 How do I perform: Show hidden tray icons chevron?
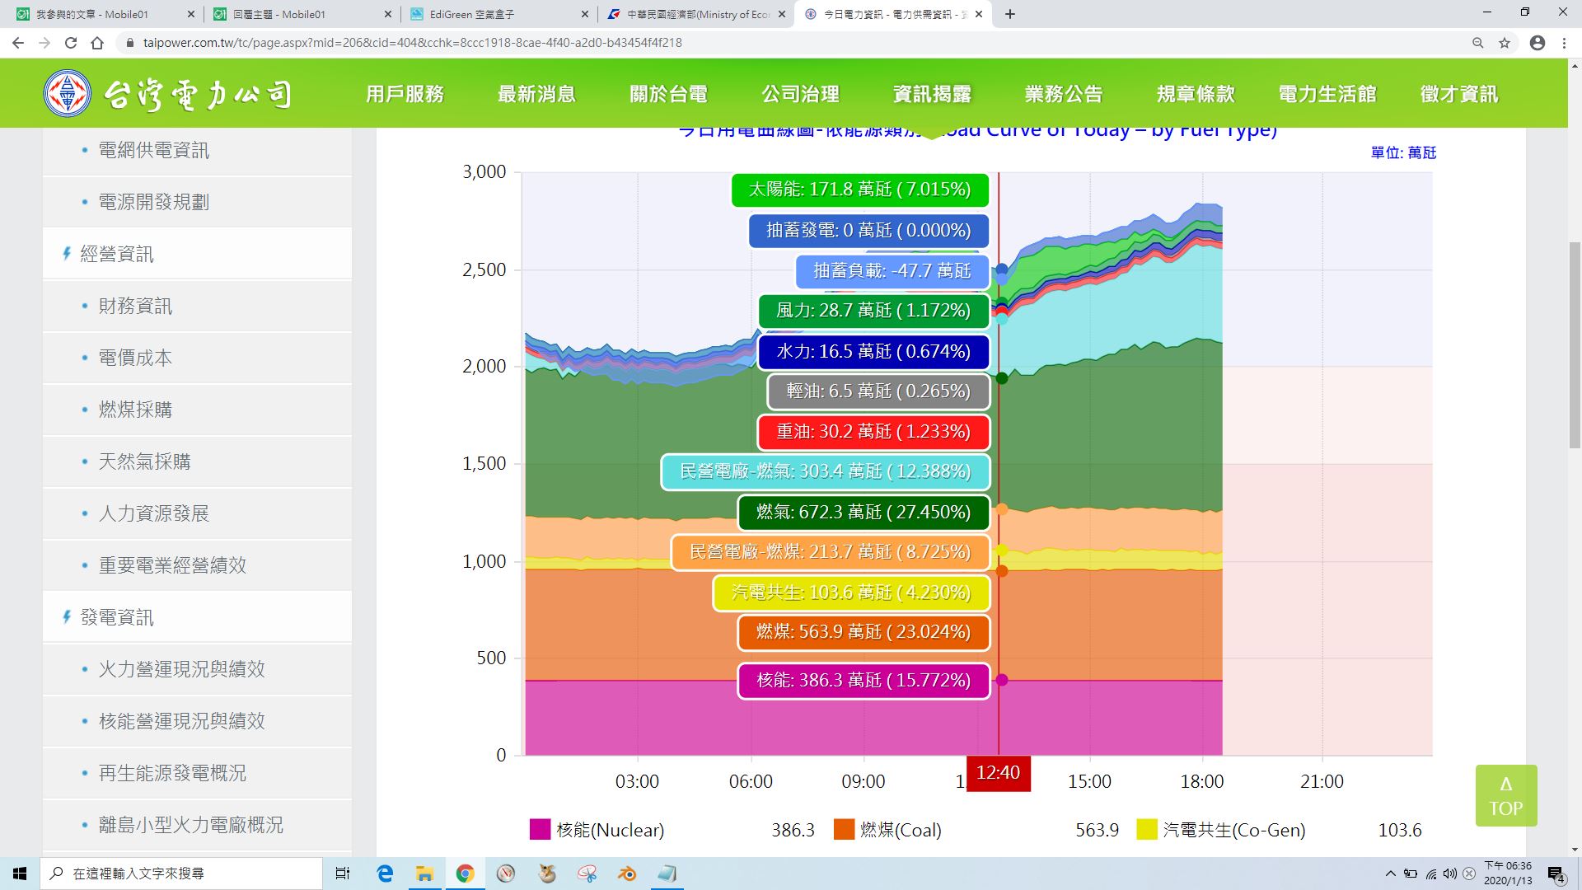1391,874
